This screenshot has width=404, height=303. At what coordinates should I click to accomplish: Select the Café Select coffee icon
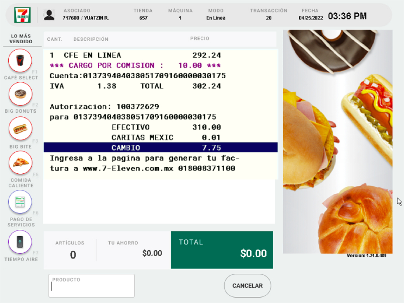(20, 61)
